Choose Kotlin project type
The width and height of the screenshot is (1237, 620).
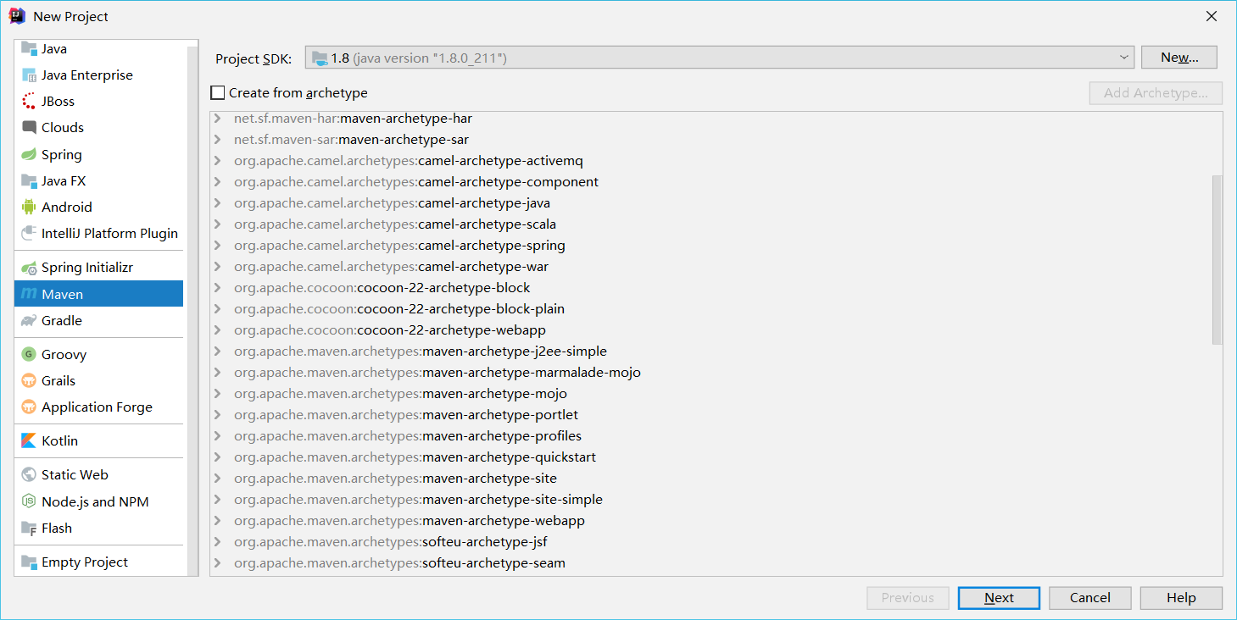98,440
